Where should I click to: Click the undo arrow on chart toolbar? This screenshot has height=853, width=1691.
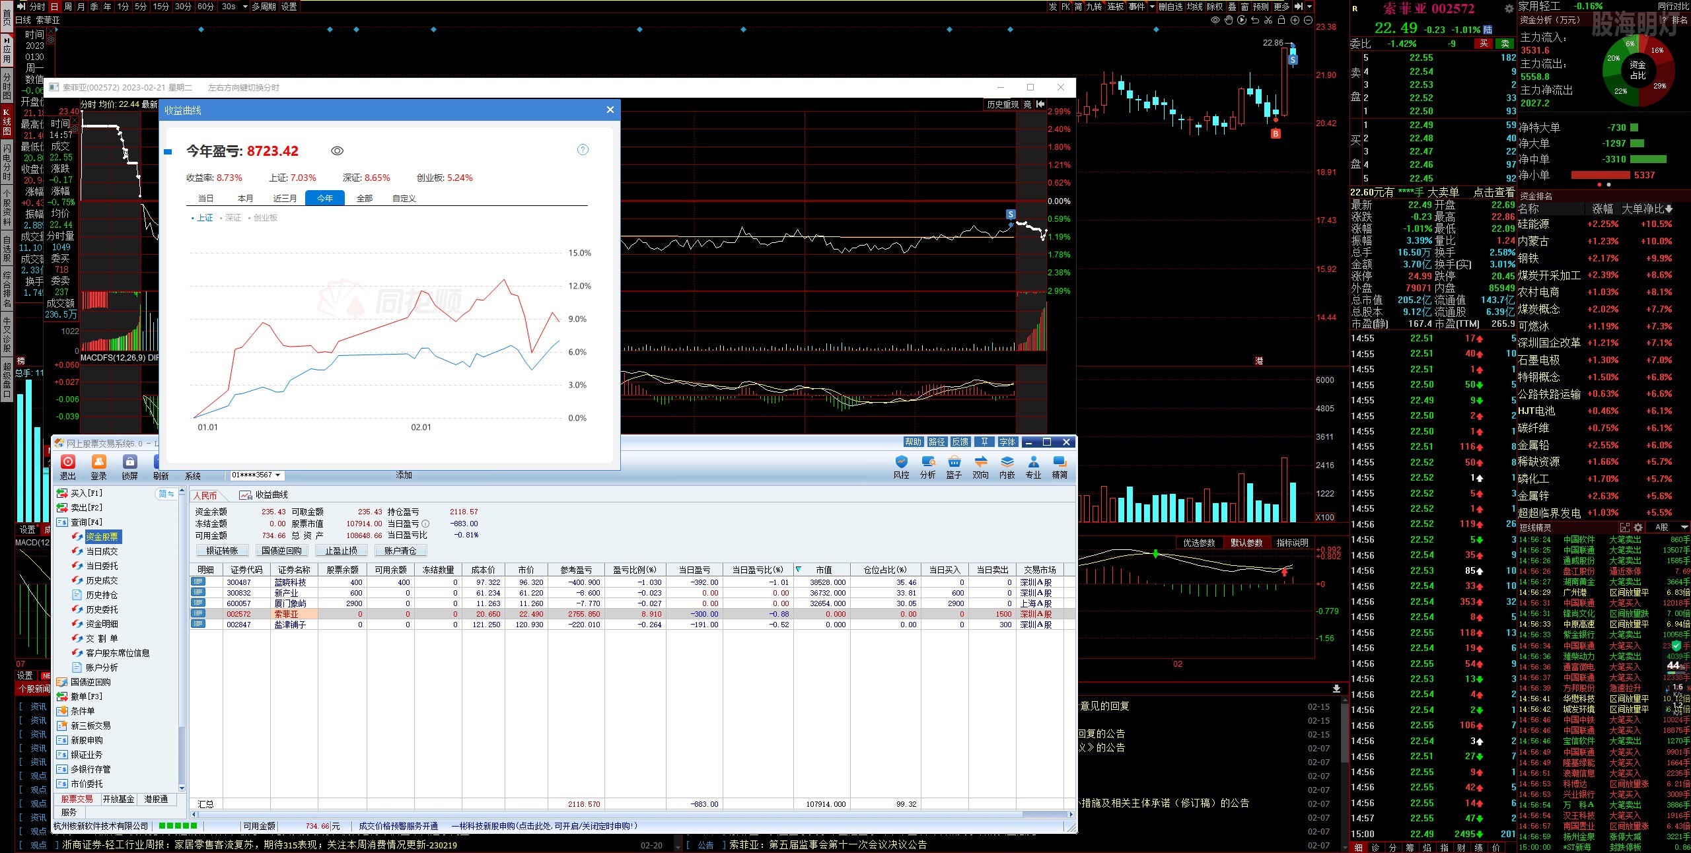tap(1254, 20)
